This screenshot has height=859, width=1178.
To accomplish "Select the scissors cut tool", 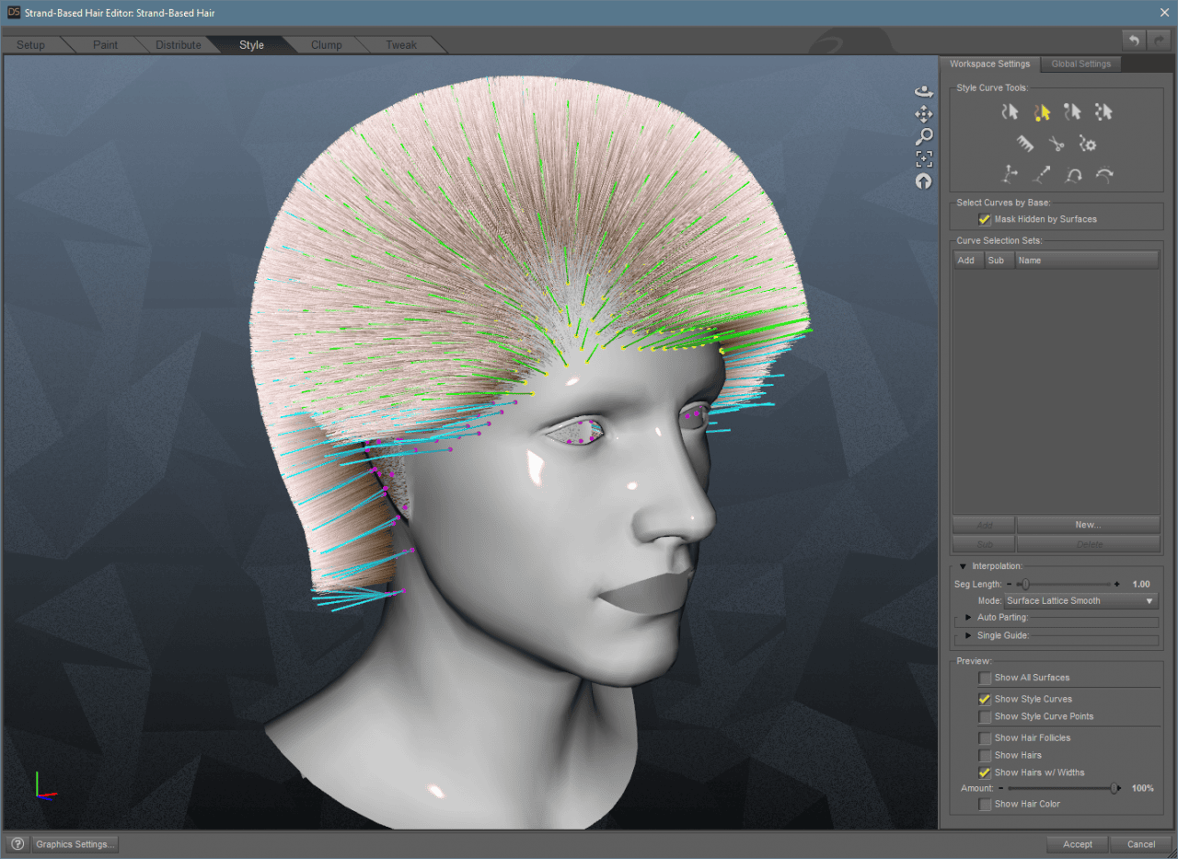I will point(1056,144).
